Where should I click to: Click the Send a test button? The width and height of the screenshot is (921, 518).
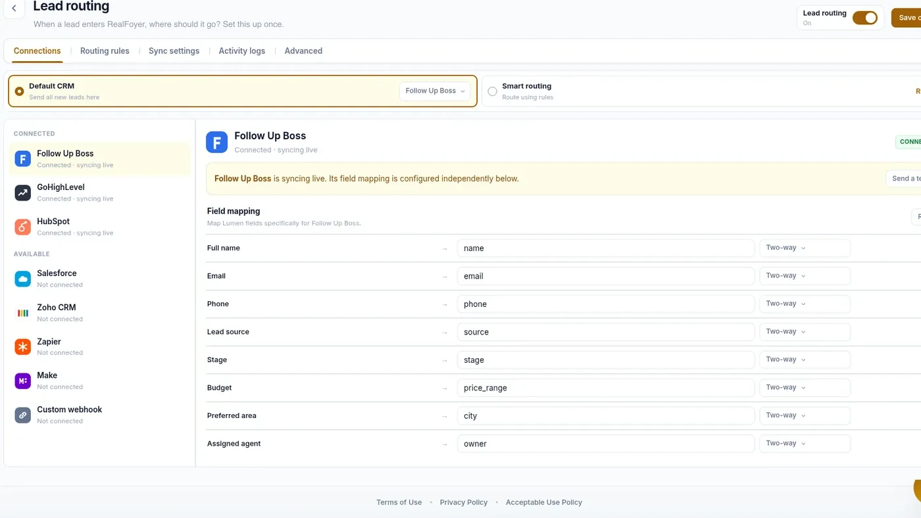(904, 179)
